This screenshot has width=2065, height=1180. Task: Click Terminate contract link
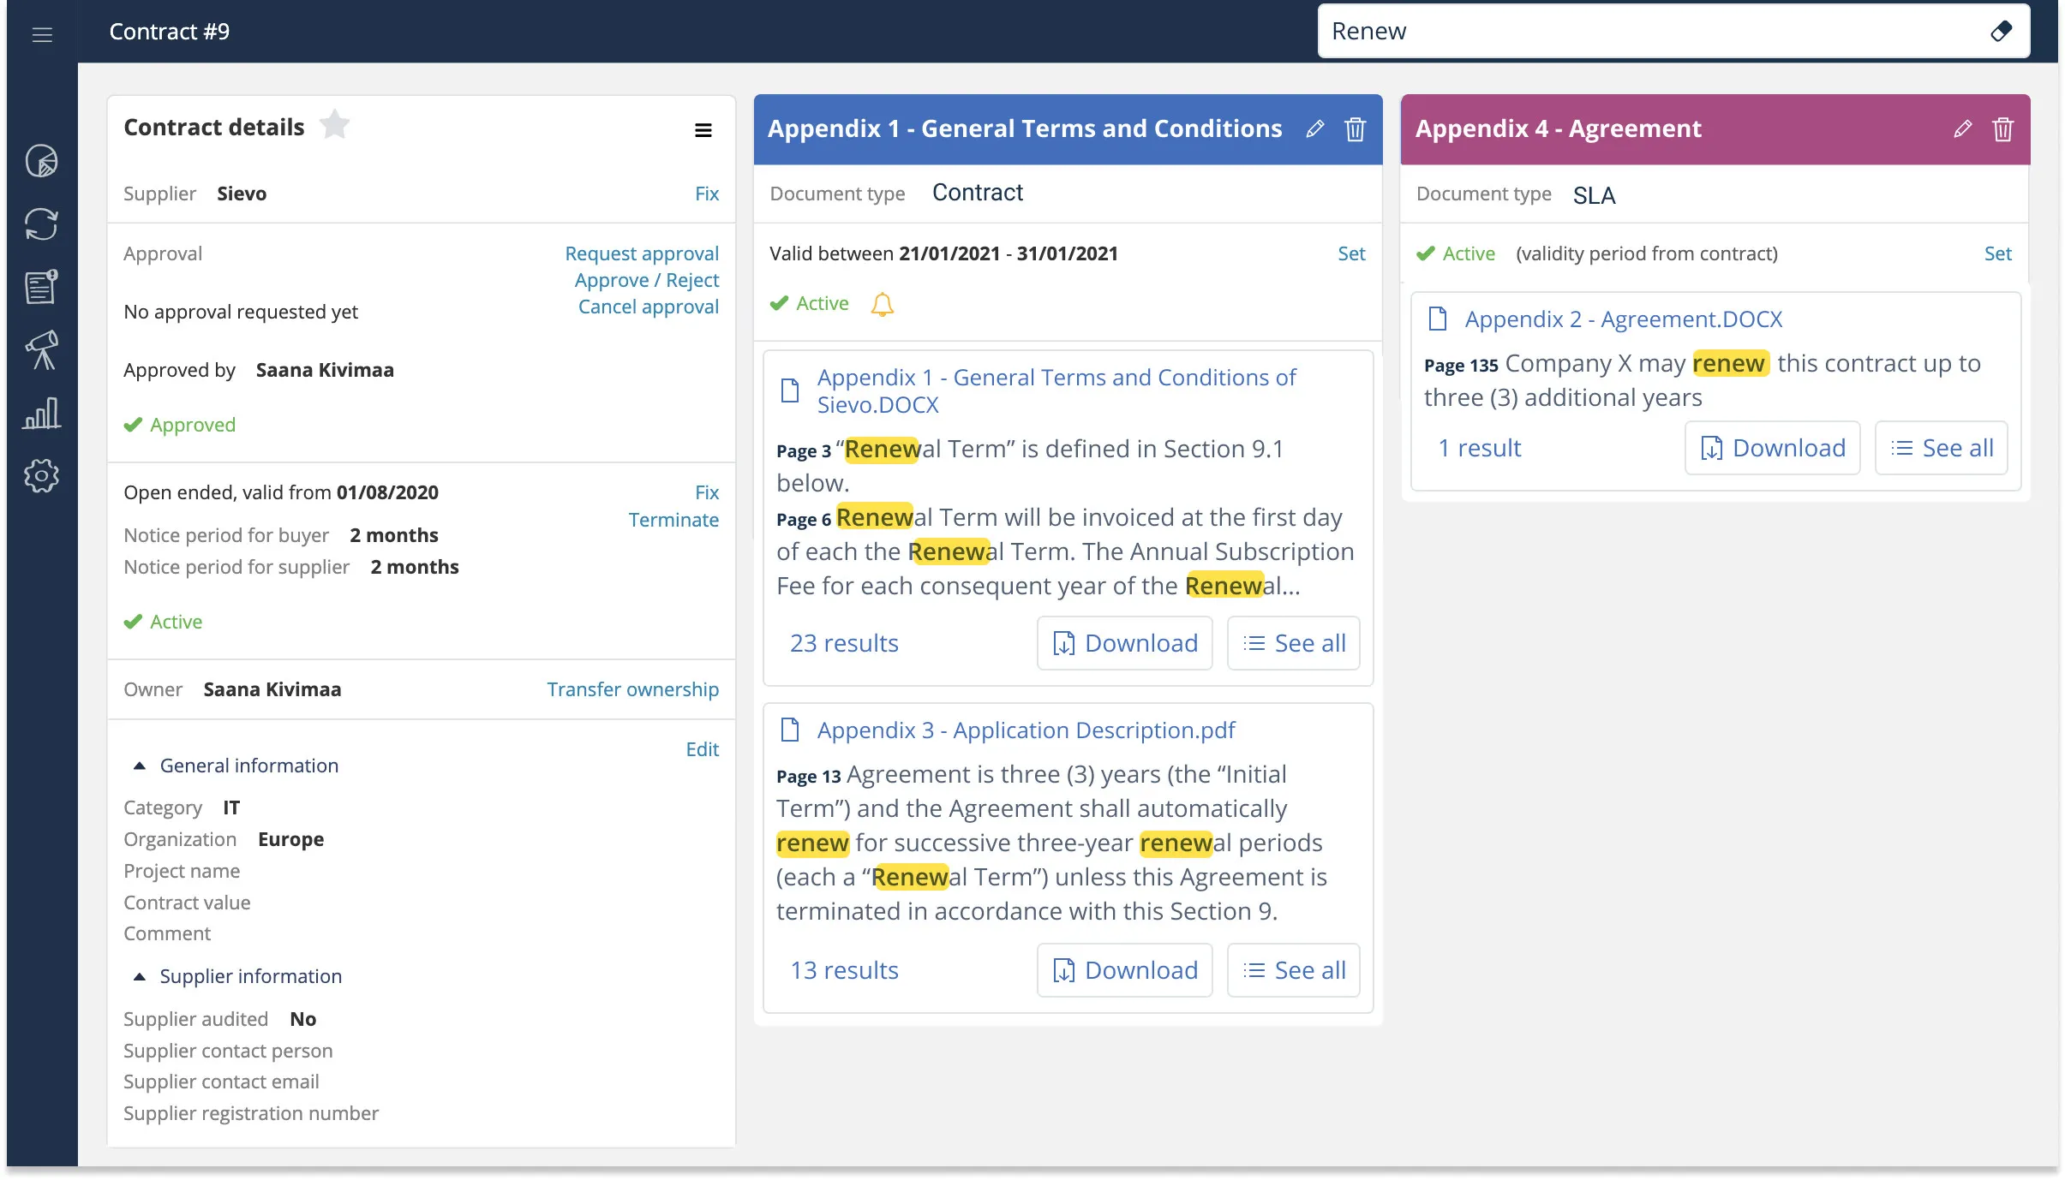(673, 520)
